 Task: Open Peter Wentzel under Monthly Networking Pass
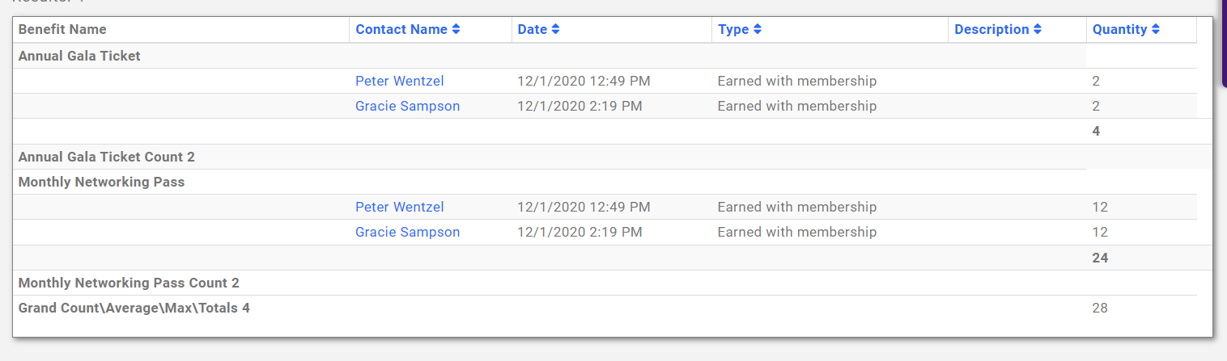pos(399,207)
